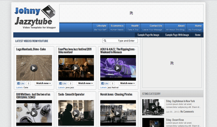Start the Sade - Smooth Operator video
Screen dimensions: 217x127
76,113
